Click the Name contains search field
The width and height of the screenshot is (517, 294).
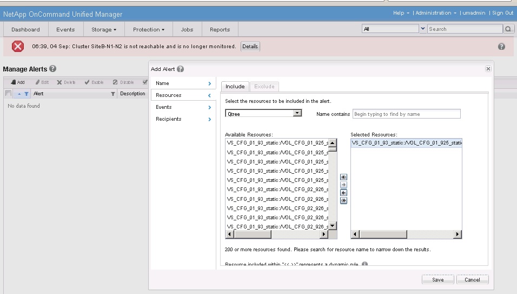[x=406, y=114]
